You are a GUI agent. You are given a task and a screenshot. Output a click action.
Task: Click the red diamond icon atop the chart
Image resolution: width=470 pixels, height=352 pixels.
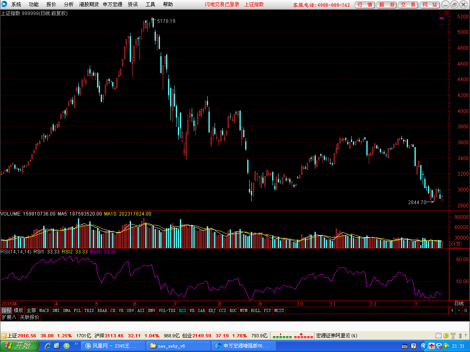click(441, 13)
